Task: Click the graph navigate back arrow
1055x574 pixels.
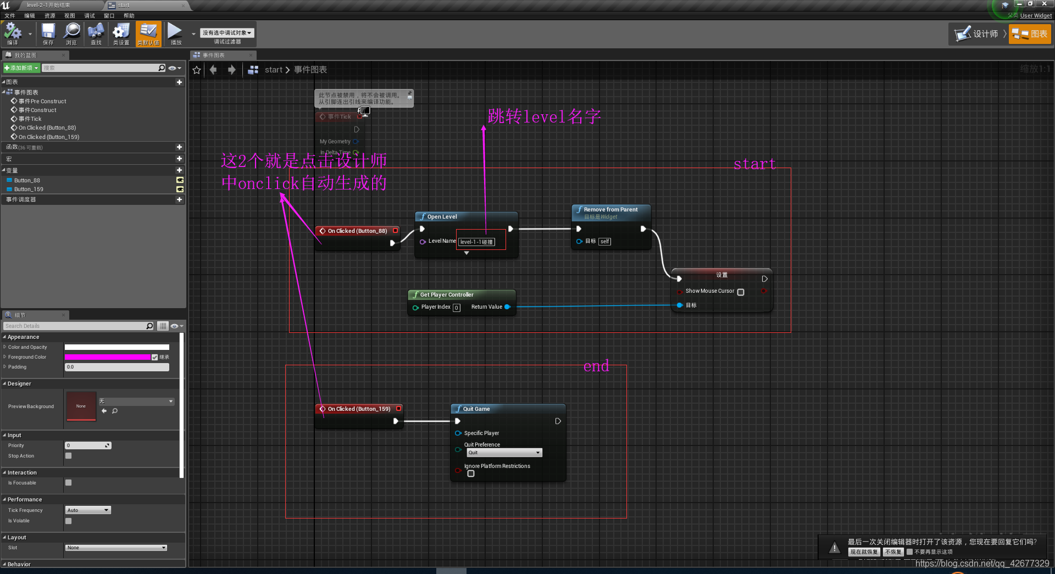Action: [x=214, y=70]
